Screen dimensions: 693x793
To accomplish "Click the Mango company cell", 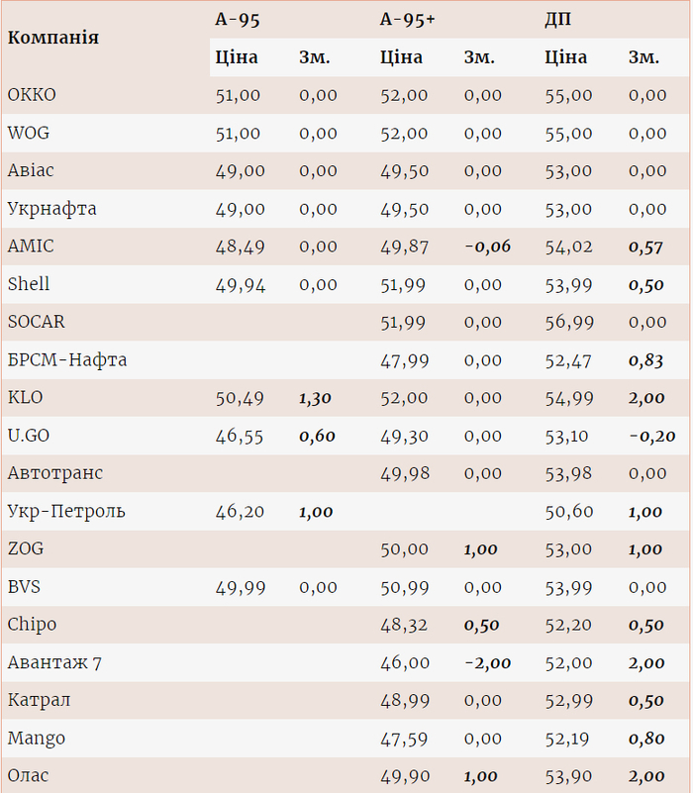I will tap(36, 739).
